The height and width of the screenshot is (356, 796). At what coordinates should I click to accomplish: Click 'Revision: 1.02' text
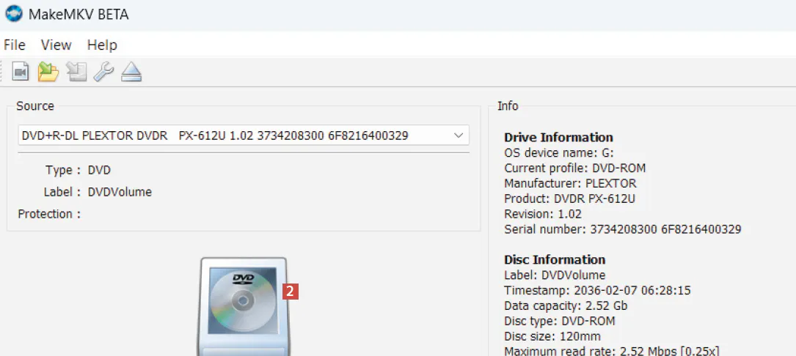[543, 214]
